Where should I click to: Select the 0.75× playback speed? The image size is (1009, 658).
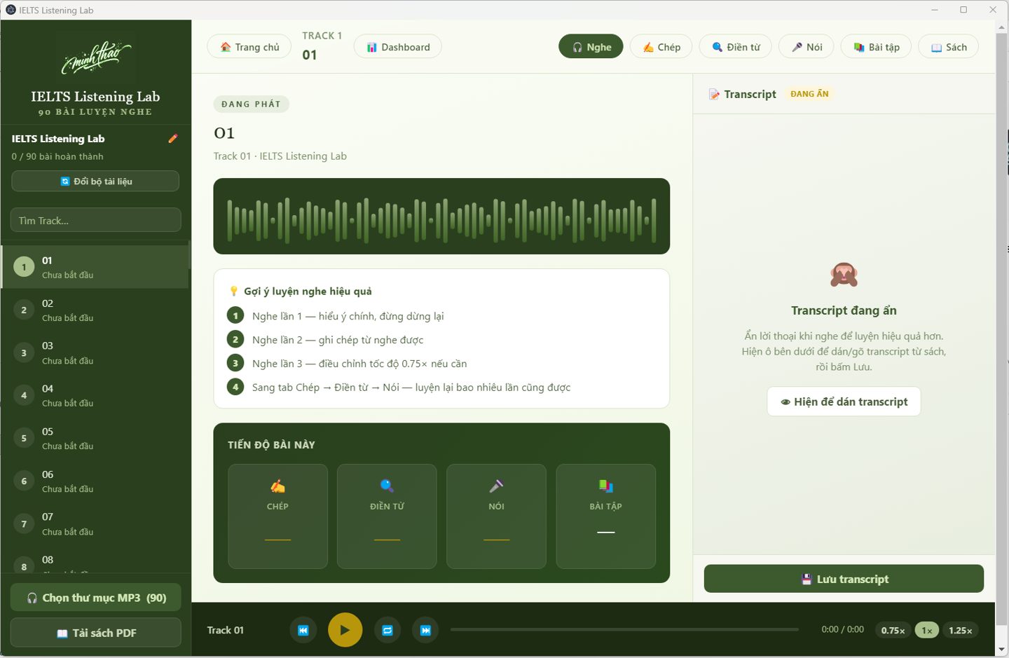(x=893, y=630)
